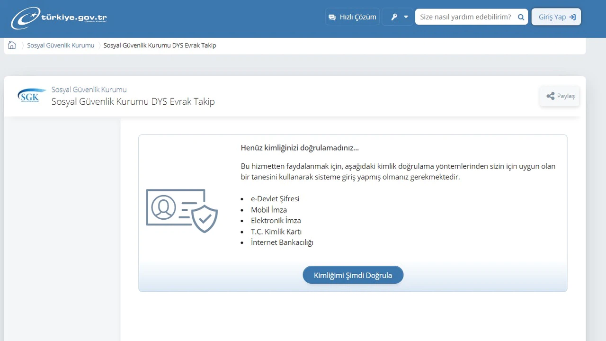Screen dimensions: 606x341
Task: Click the ID card shield illustration
Action: coord(182,210)
